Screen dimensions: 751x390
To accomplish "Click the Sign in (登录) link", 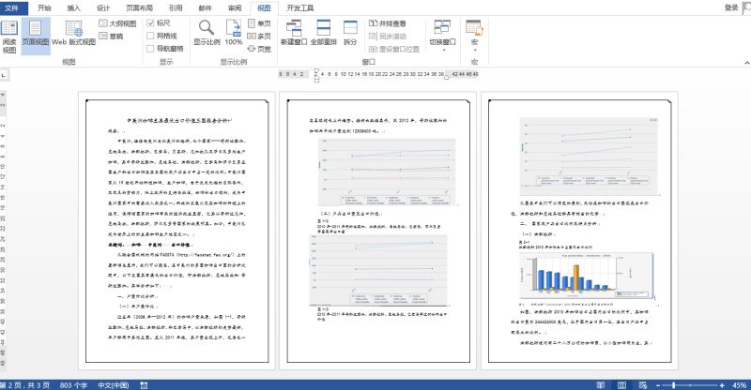I will pos(731,7).
